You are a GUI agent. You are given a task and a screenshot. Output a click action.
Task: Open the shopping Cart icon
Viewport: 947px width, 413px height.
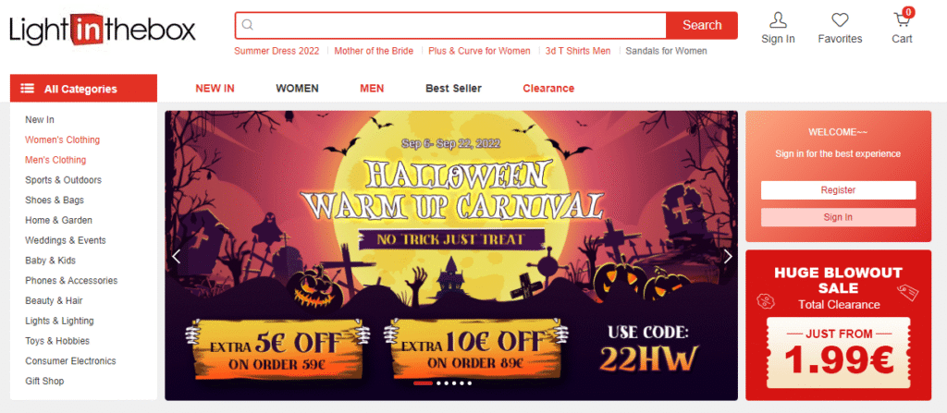point(902,20)
